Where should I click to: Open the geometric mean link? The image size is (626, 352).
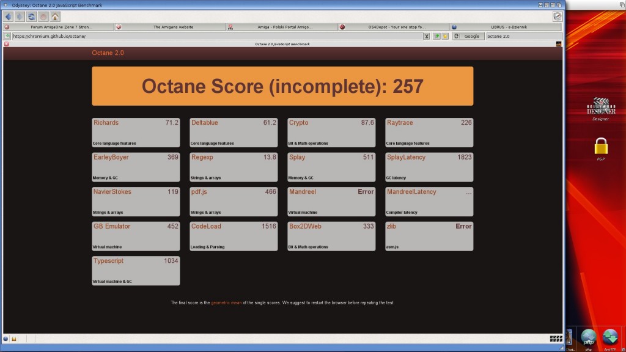point(226,302)
